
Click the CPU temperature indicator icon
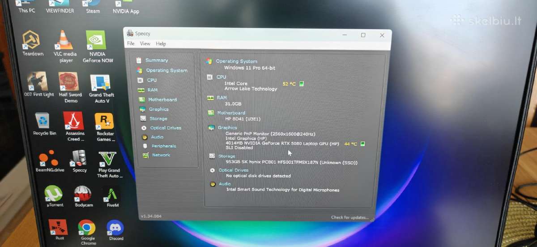click(x=302, y=84)
